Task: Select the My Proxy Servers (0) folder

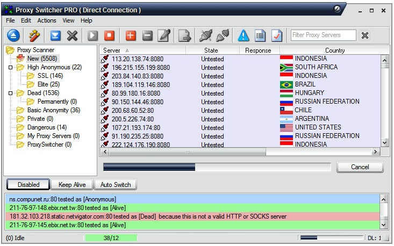Action: tap(54, 136)
